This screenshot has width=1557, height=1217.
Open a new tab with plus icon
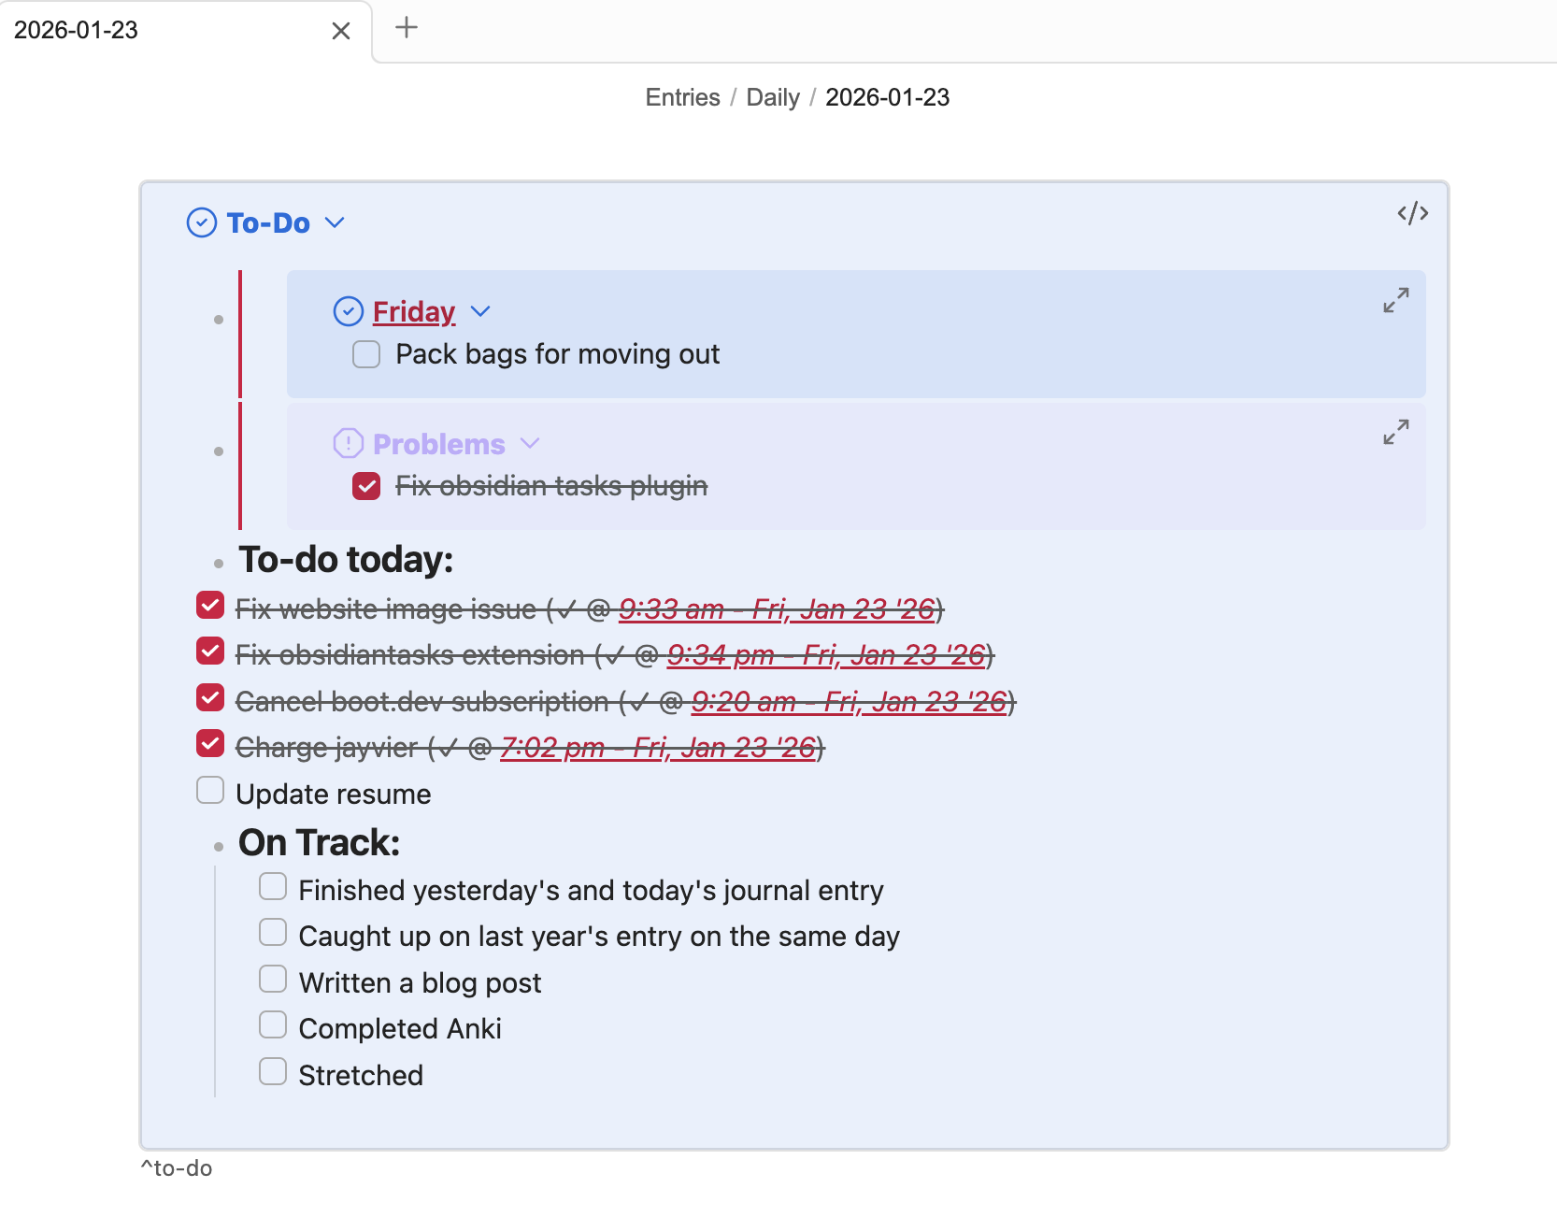click(407, 28)
